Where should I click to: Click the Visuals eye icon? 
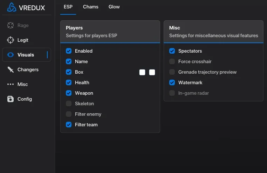(x=11, y=55)
